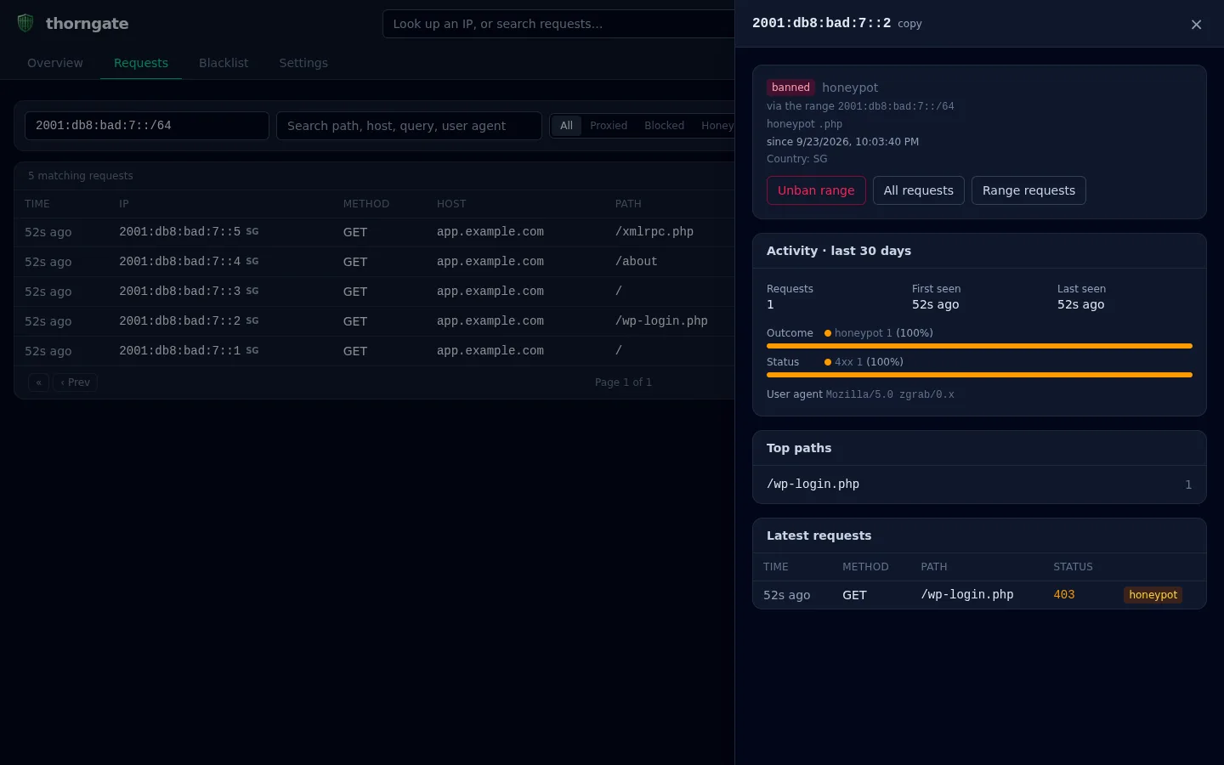Click the range 2001:db8:bad:7::/64 in panel

tap(896, 106)
